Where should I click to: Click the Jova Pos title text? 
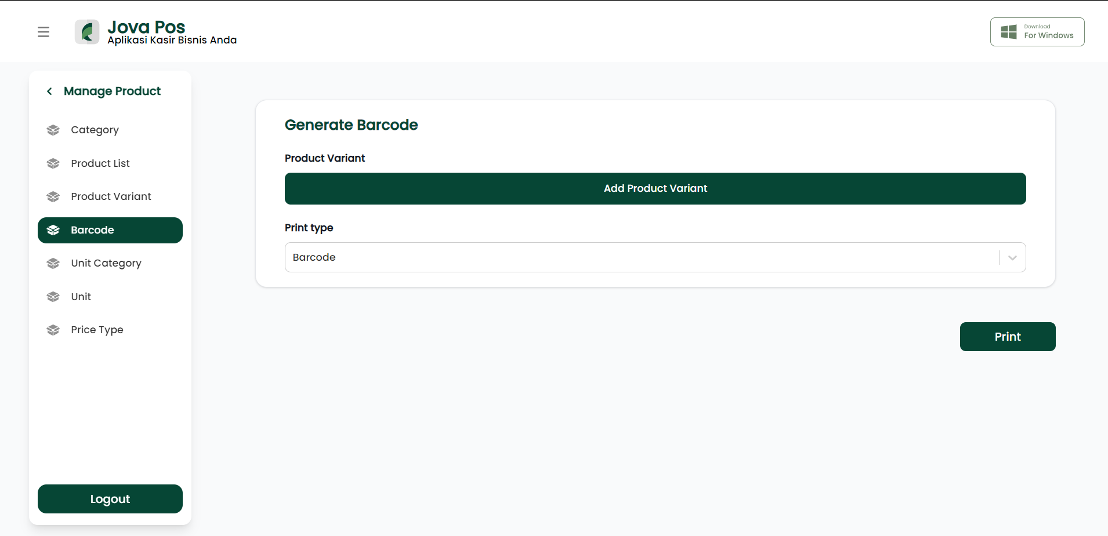pyautogui.click(x=146, y=27)
